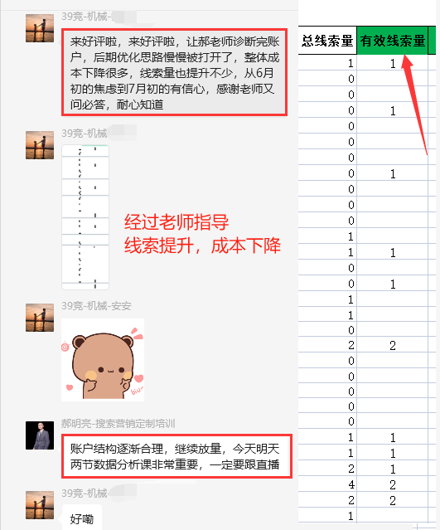Viewport: 440px width, 530px height.
Task: Click the sunset avatar beside the spreadsheet thumbnail
Action: coord(40,145)
